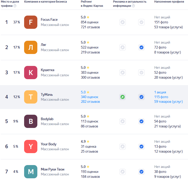
Task: Click the gray verification badge for Focus Face
Action: click(141, 22)
